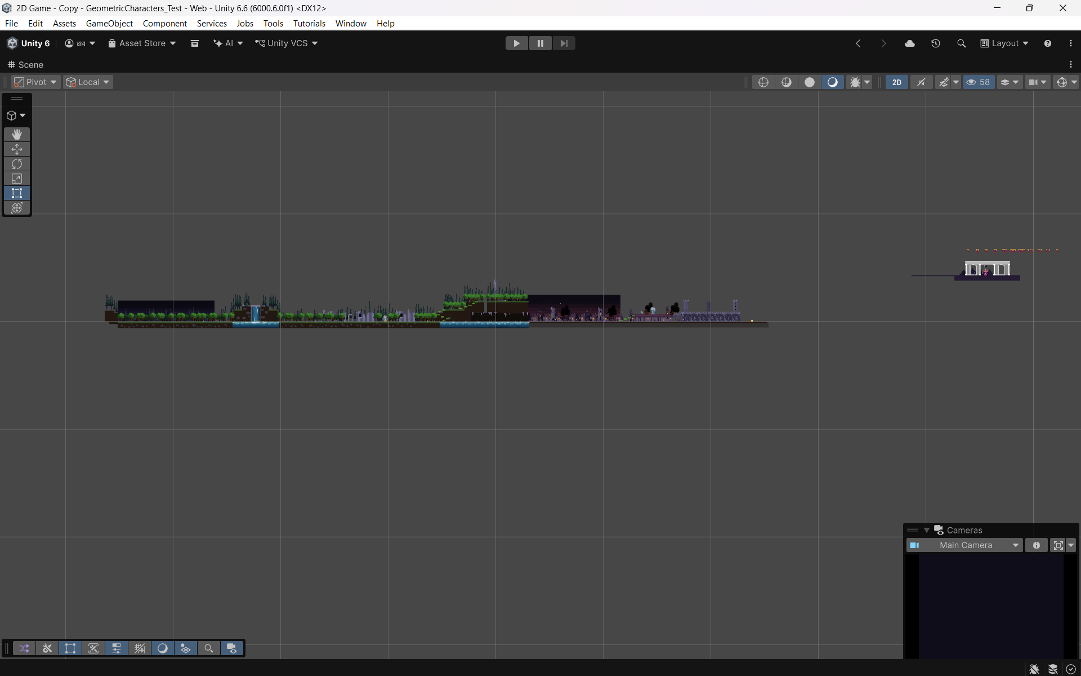
Task: Open the Help question mark icon
Action: tap(1048, 43)
